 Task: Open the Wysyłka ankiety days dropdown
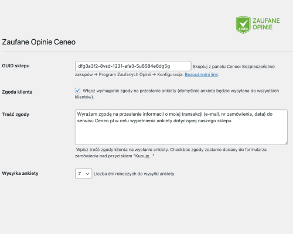83,174
